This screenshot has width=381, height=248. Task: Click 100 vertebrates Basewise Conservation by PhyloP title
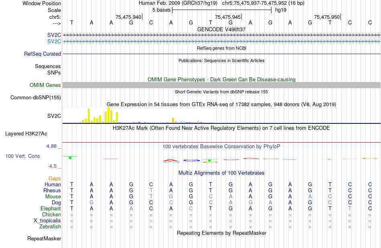pyautogui.click(x=221, y=146)
